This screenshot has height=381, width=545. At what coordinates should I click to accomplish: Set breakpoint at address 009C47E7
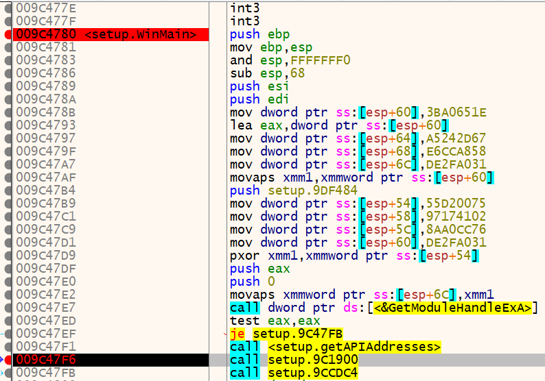click(8, 308)
